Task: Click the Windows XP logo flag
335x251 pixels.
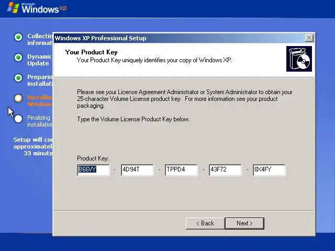Action: coord(13,8)
